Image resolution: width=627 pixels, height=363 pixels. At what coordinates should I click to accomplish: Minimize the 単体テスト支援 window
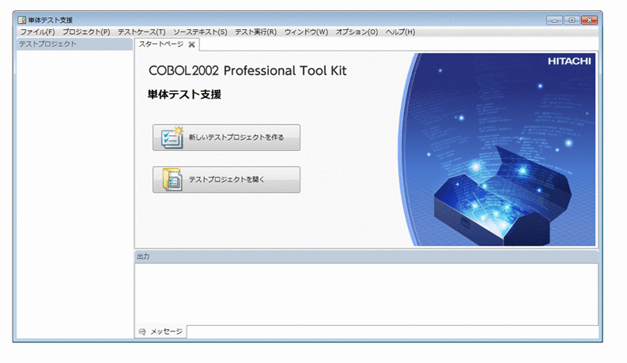coord(554,20)
